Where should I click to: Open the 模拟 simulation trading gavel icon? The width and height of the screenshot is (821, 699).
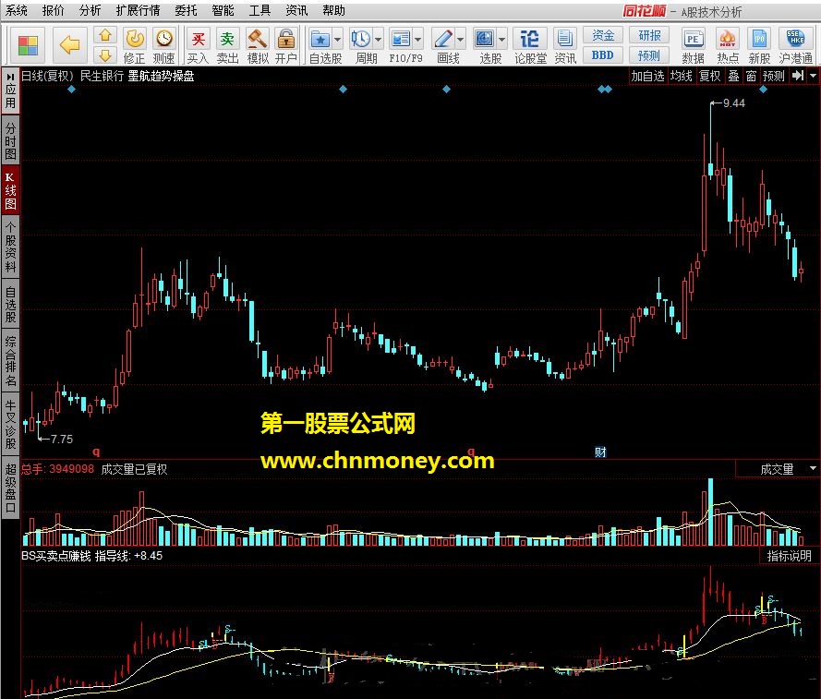point(258,46)
